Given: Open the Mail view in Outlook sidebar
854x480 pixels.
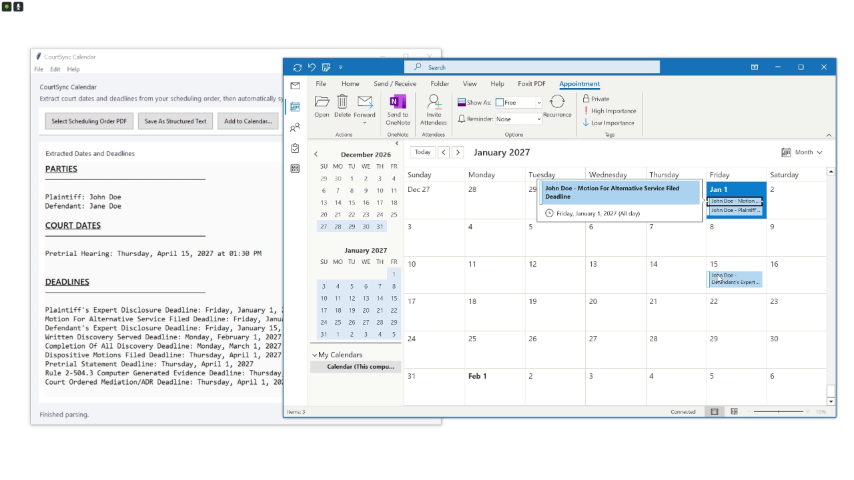Looking at the screenshot, I should tap(295, 85).
